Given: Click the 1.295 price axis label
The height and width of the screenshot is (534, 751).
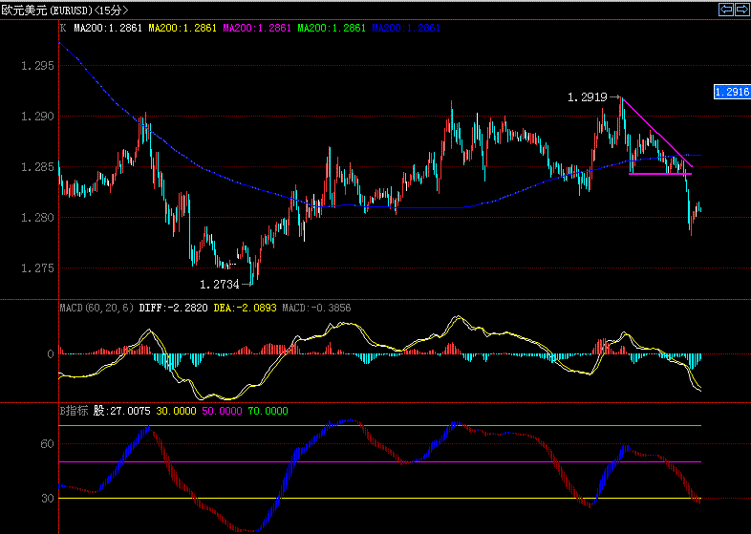Looking at the screenshot, I should [x=38, y=66].
